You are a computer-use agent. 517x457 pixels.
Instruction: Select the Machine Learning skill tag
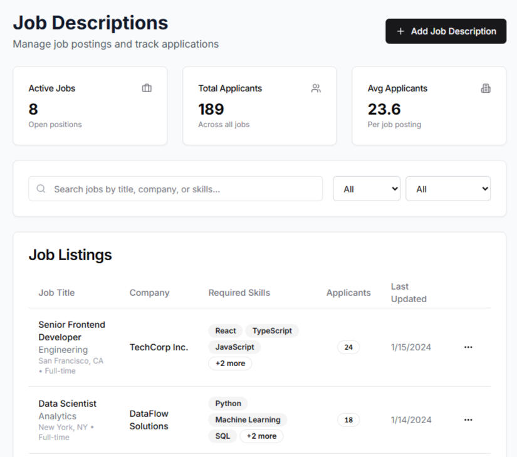pos(248,420)
